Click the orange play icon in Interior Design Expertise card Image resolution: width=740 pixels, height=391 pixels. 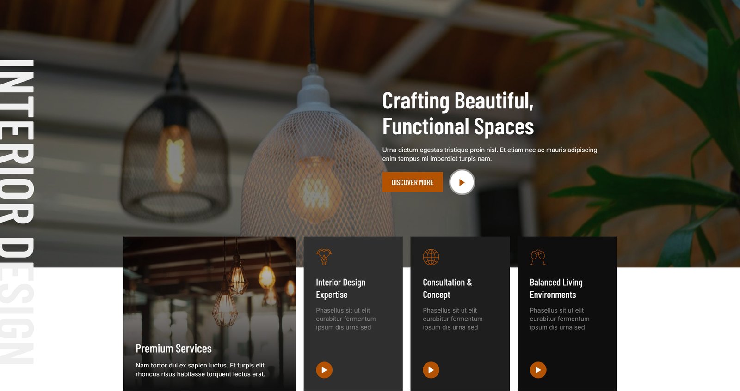pos(324,370)
